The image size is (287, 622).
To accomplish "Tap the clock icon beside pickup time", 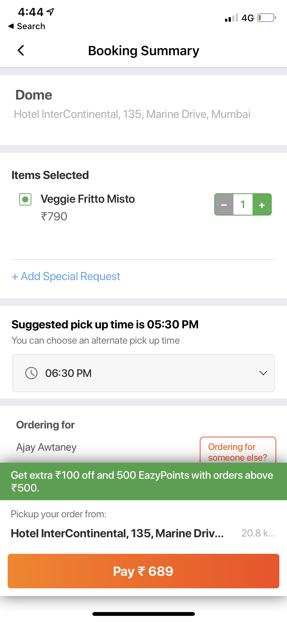I will [31, 373].
